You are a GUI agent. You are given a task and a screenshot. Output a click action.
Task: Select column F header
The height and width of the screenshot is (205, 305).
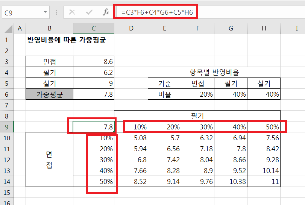[x=197, y=28]
